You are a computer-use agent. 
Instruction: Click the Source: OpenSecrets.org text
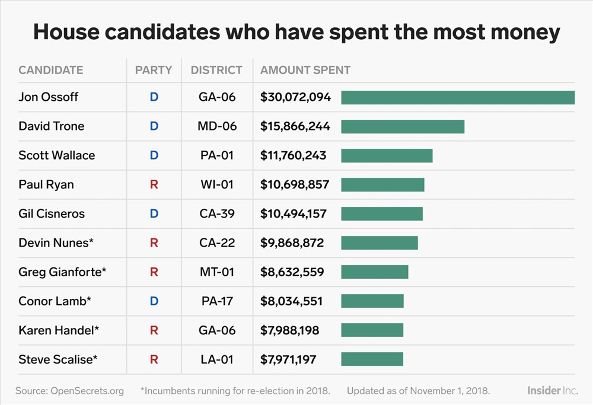click(69, 391)
